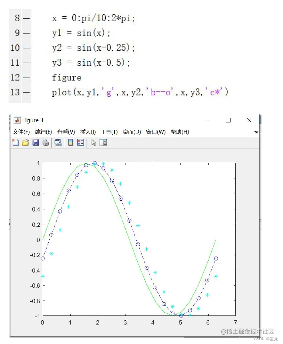
Task: Open the 编辑(E) menu
Action: (x=43, y=132)
